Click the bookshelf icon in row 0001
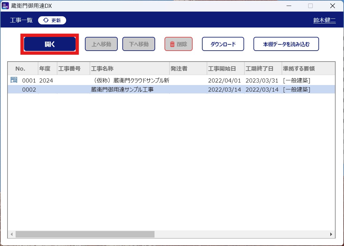Viewport: 344px width, 246px height. pos(14,80)
